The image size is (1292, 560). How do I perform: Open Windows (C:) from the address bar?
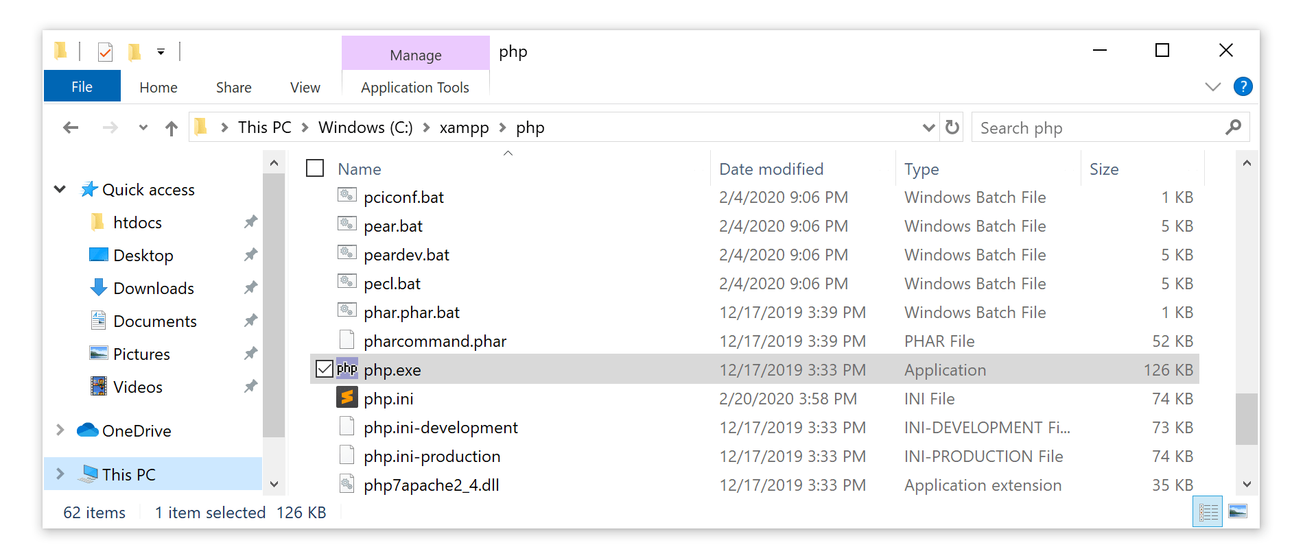[364, 127]
